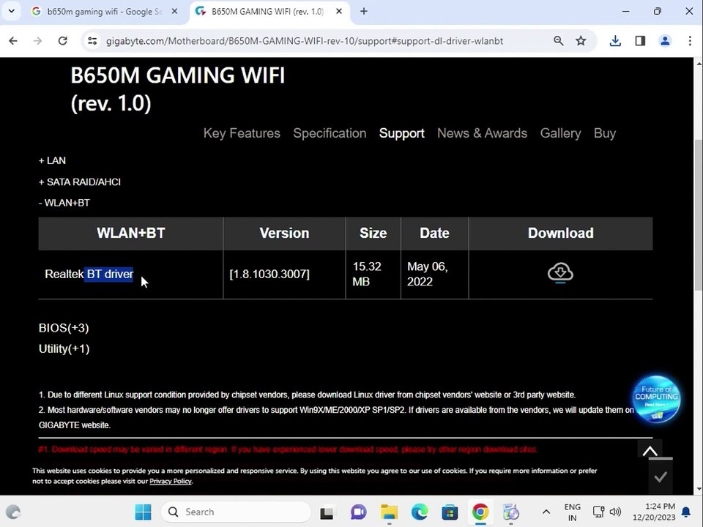703x527 pixels.
Task: Open Microsoft Edge from taskbar
Action: click(420, 512)
